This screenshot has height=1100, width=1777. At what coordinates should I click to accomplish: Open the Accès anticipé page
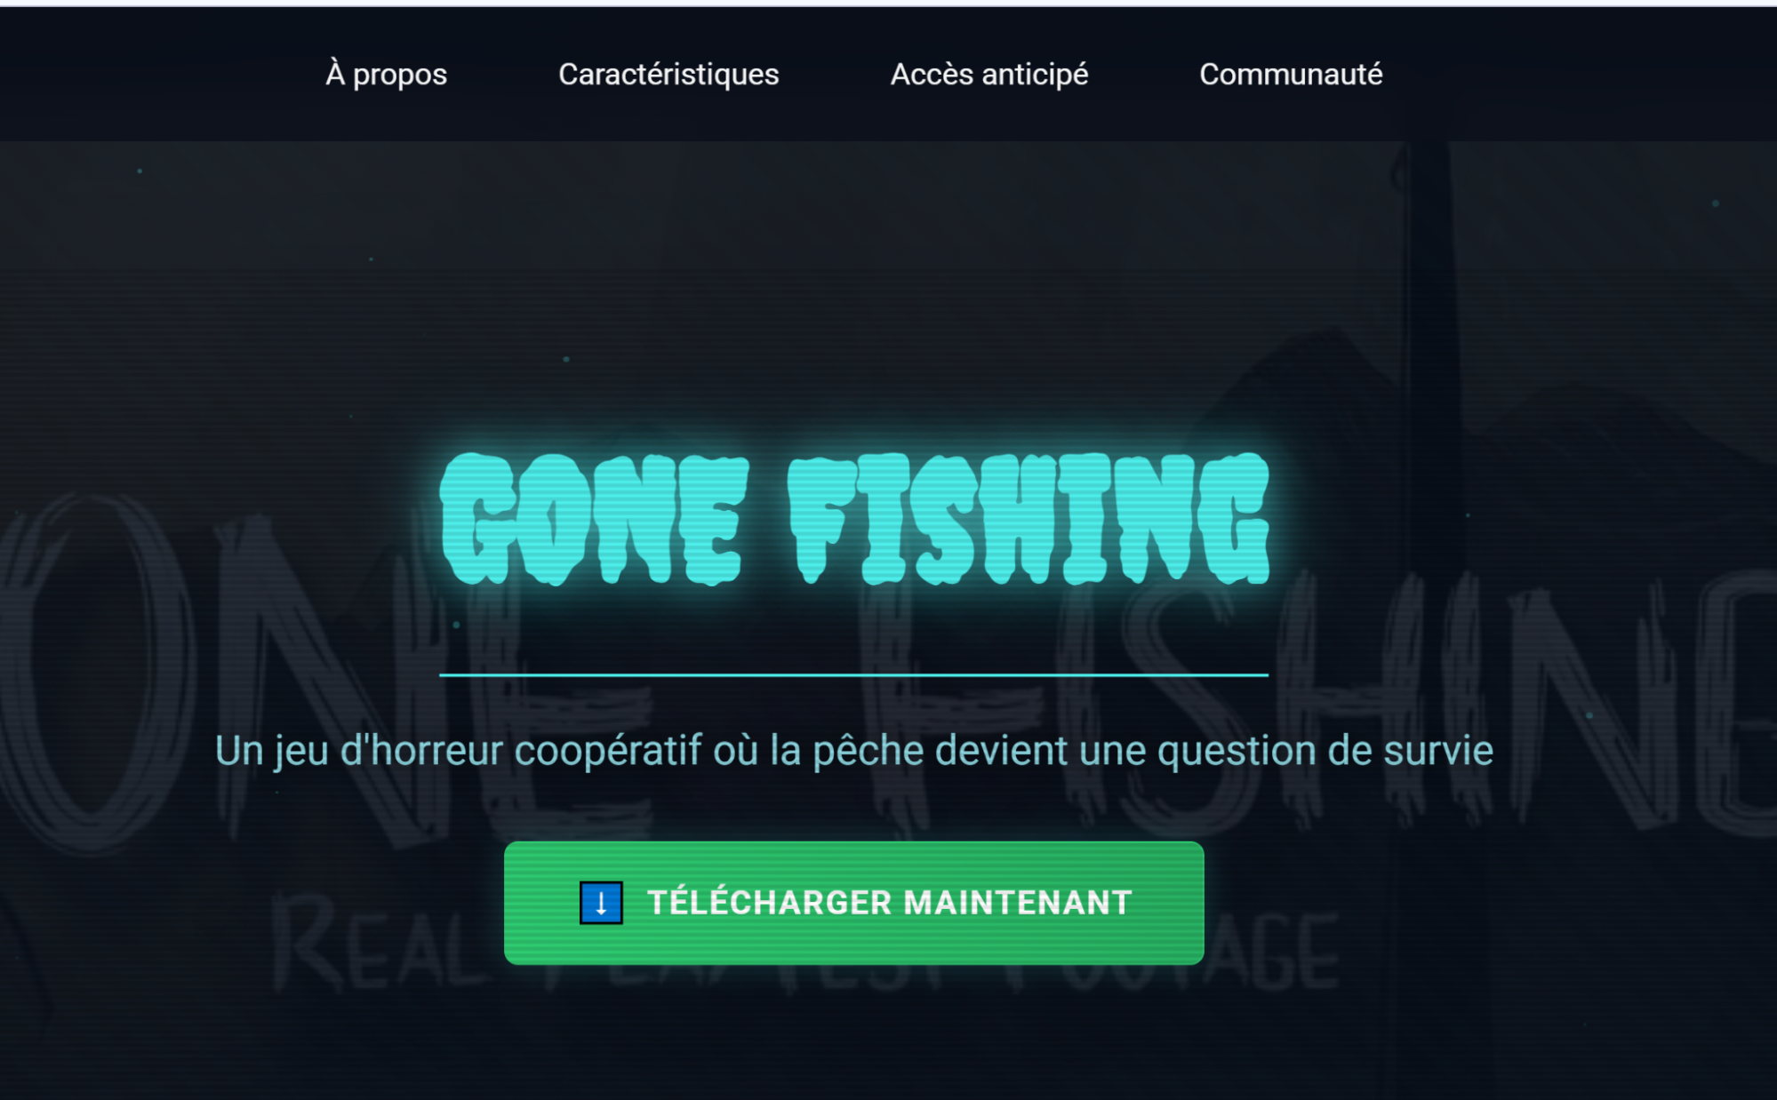click(x=989, y=74)
